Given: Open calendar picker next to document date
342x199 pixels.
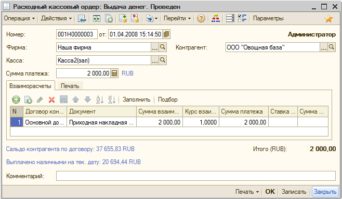Looking at the screenshot, I should pyautogui.click(x=166, y=34).
